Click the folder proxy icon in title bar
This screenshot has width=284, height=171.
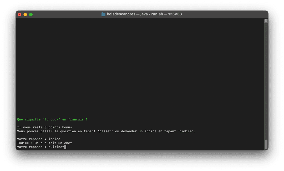[x=103, y=14]
